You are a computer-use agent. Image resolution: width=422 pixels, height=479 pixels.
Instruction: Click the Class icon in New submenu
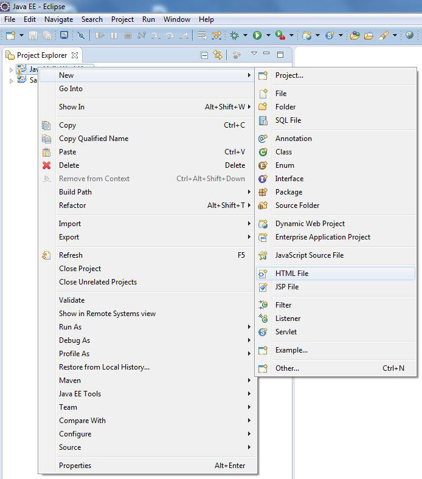click(263, 152)
